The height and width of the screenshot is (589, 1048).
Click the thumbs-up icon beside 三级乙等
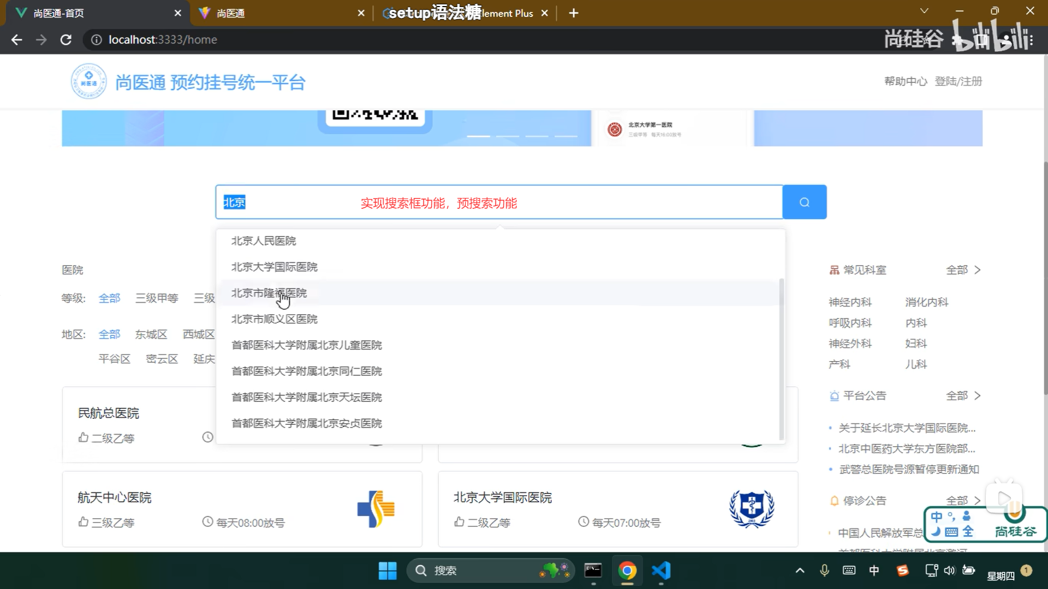pos(82,522)
